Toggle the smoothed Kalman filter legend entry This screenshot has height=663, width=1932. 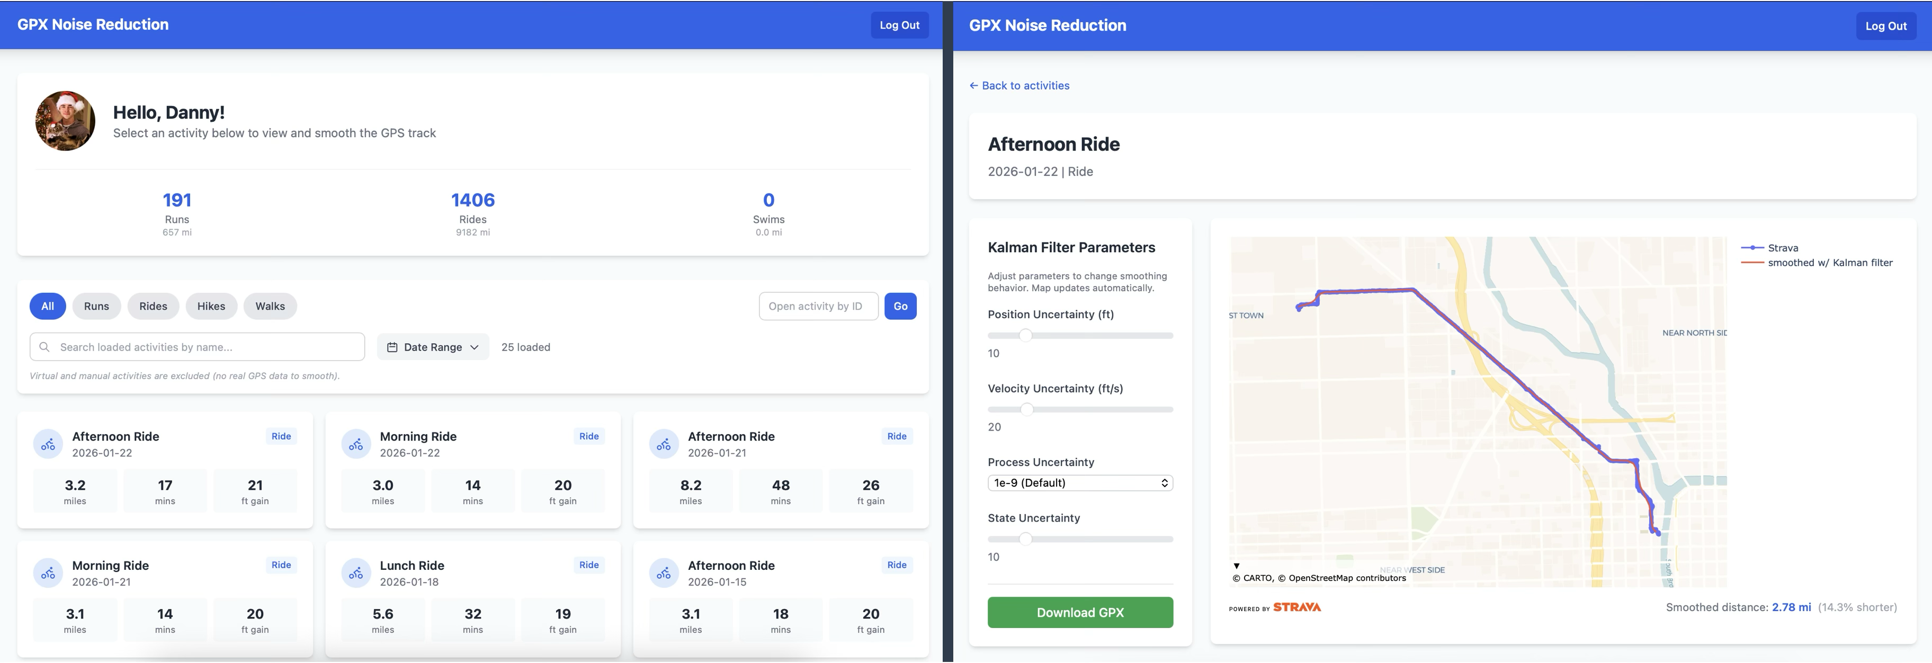(x=1829, y=263)
